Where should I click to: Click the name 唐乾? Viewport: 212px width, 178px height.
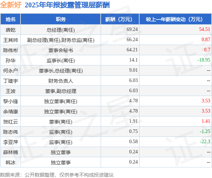click(11, 30)
